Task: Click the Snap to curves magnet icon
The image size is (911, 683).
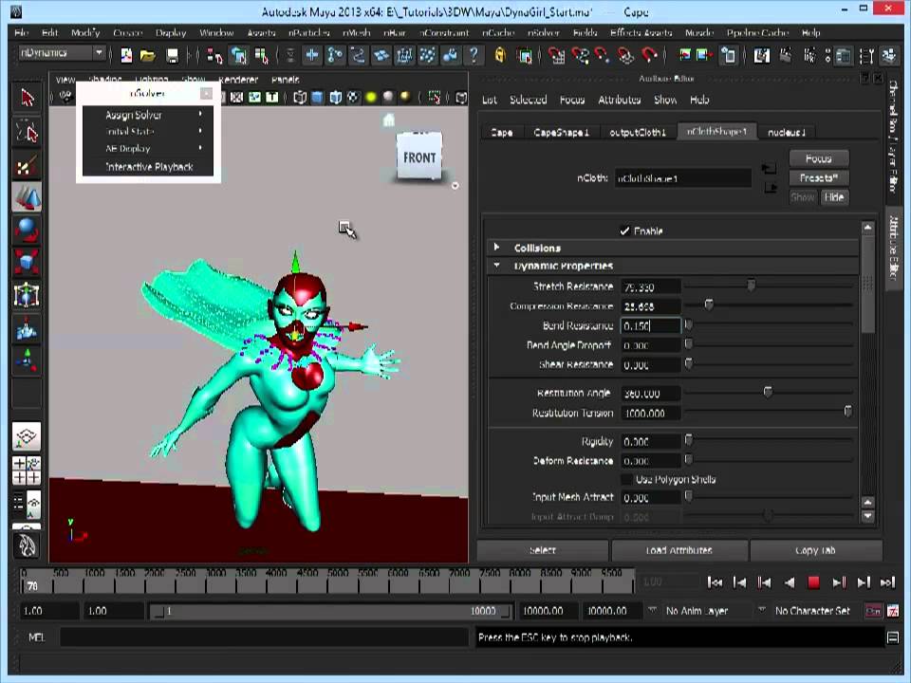Action: click(579, 56)
